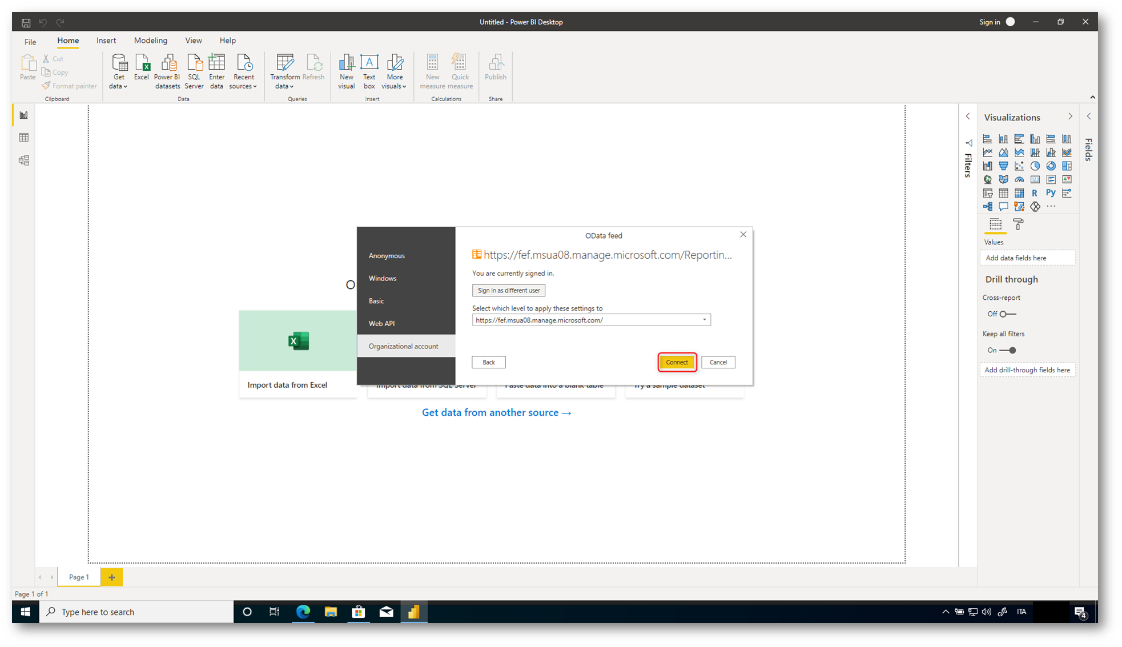This screenshot has width=1122, height=647.
Task: Expand the Filters pane chevron
Action: tap(968, 116)
